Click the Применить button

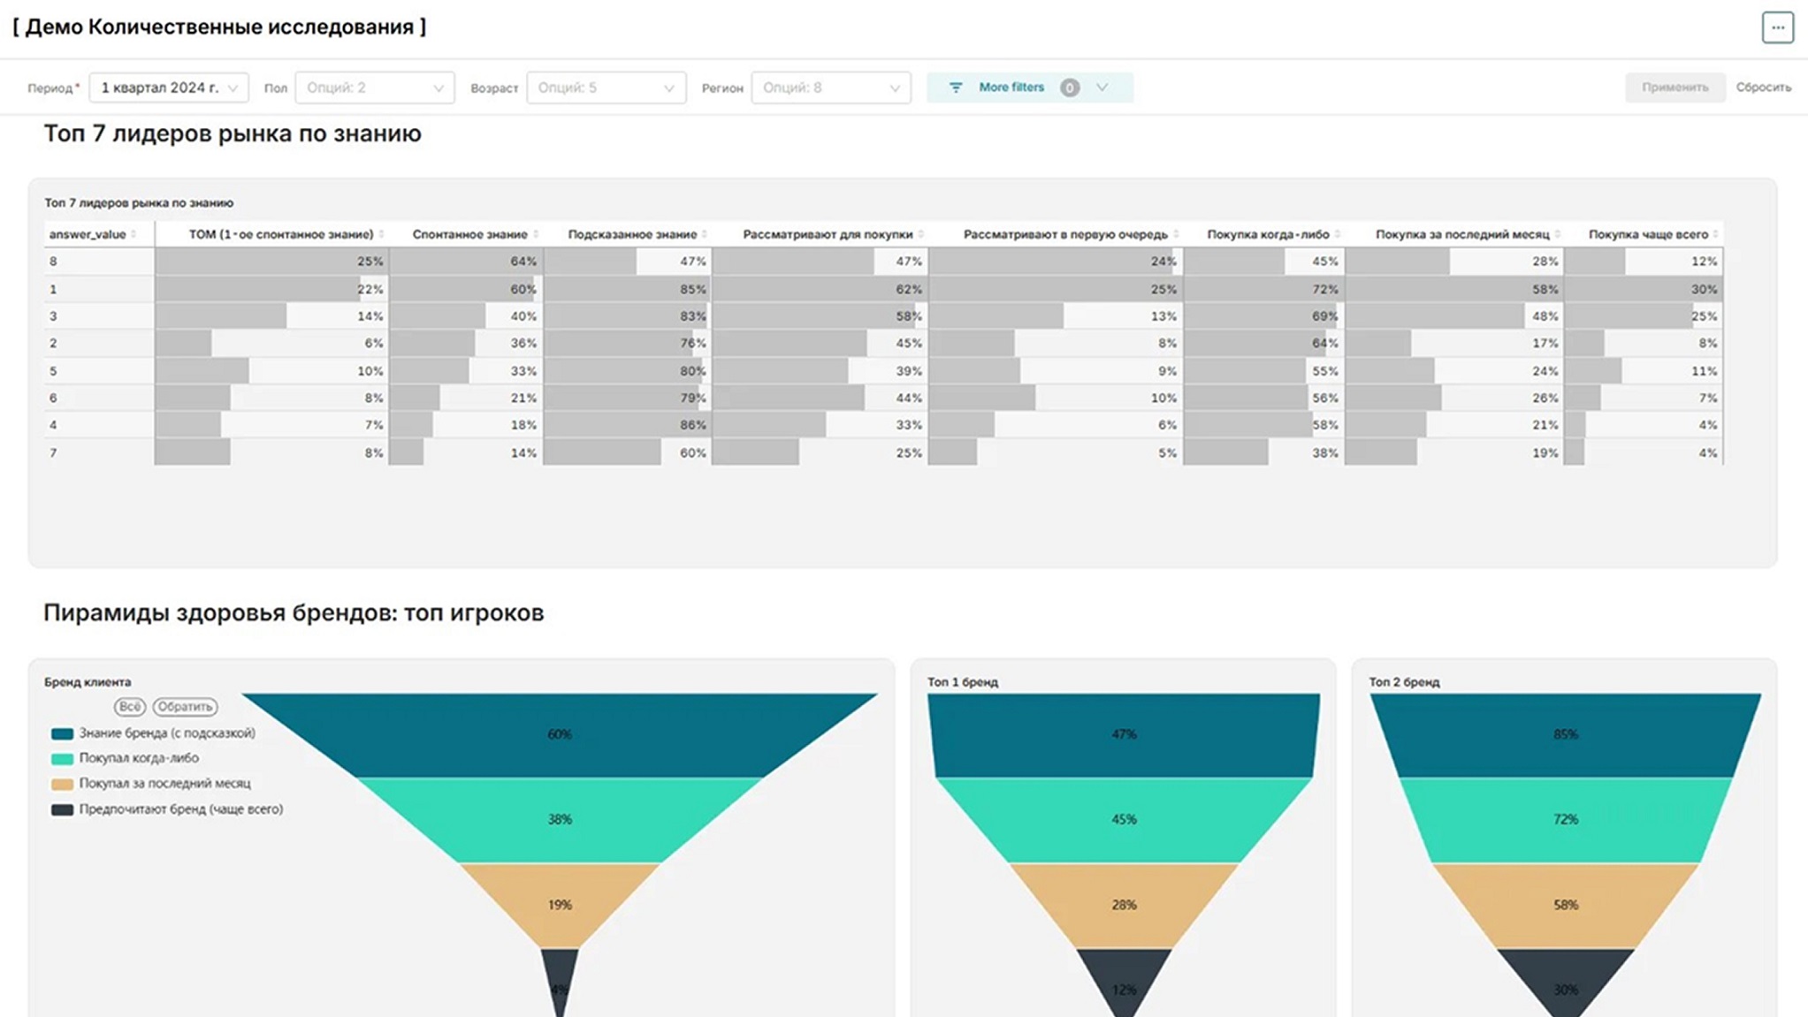pos(1674,87)
